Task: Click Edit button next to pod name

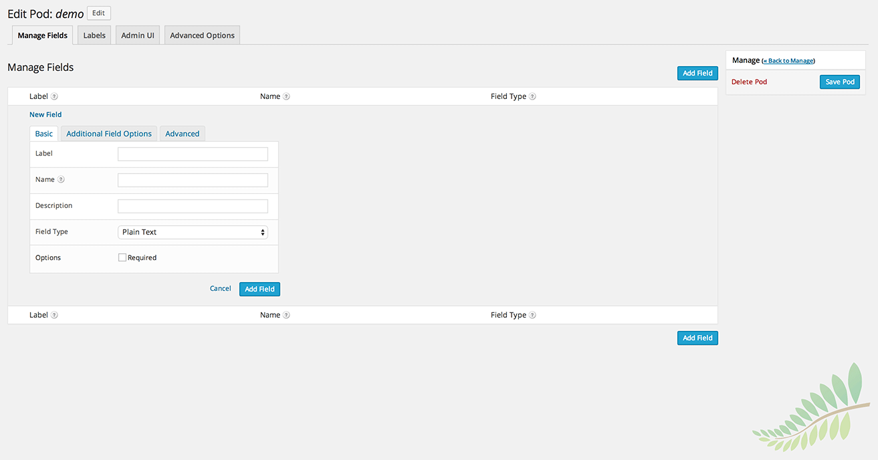Action: [x=98, y=13]
